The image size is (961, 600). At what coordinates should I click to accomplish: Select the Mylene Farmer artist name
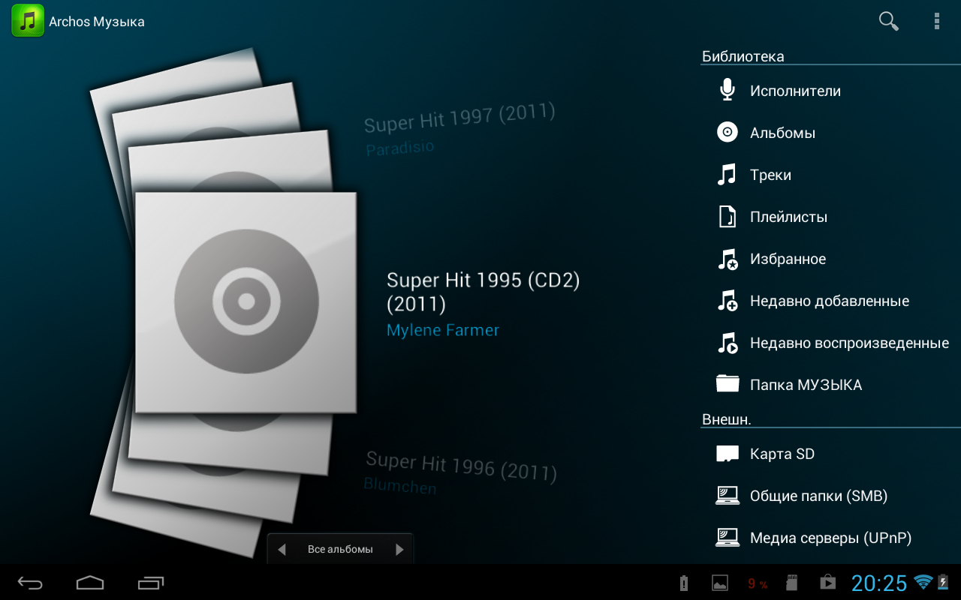pos(443,330)
